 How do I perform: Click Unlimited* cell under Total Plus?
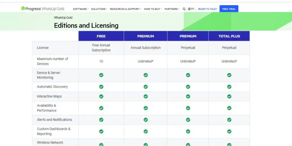[229, 61]
